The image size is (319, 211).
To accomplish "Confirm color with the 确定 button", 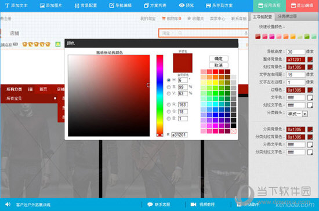I will pos(219,59).
